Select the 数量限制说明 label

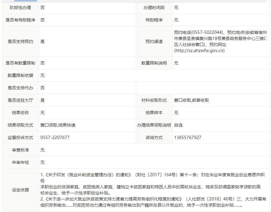pyautogui.click(x=154, y=63)
